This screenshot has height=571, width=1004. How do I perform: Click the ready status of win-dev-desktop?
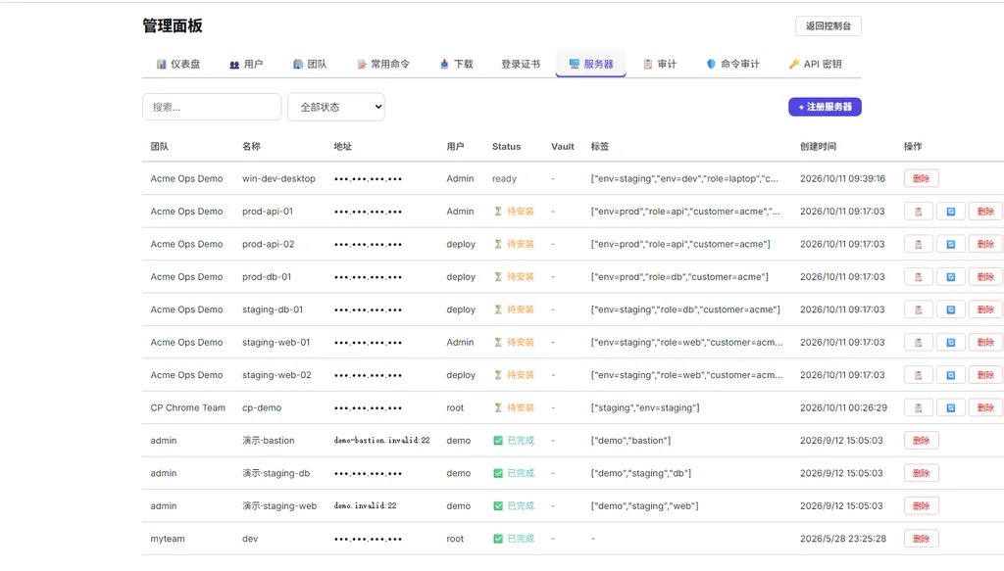click(504, 178)
